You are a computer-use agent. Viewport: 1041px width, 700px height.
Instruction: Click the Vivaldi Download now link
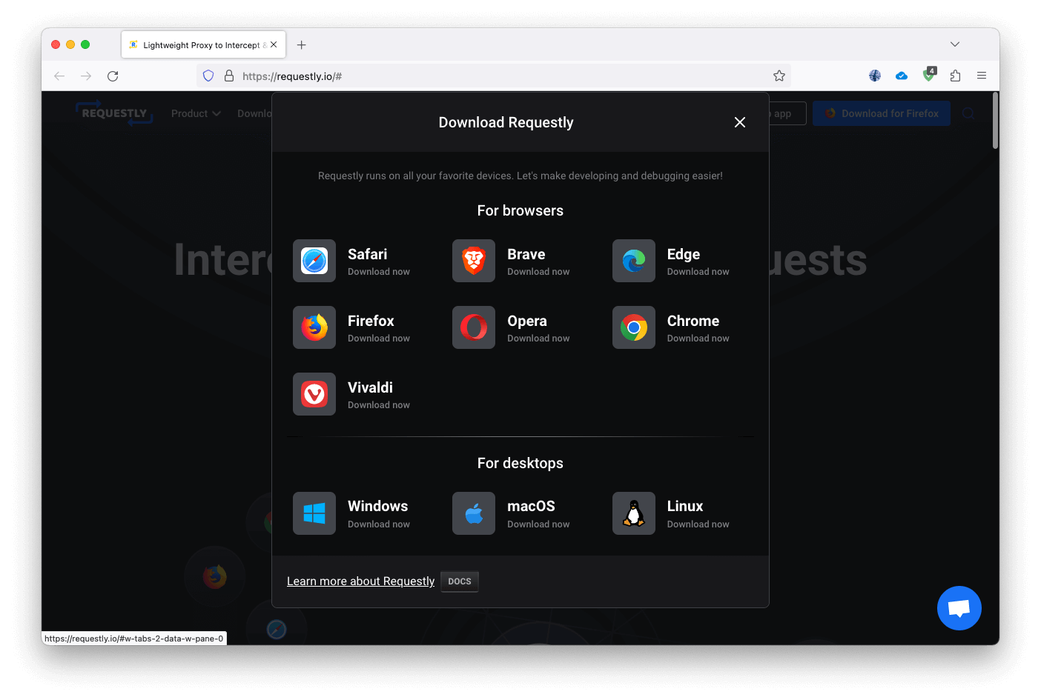click(x=379, y=405)
